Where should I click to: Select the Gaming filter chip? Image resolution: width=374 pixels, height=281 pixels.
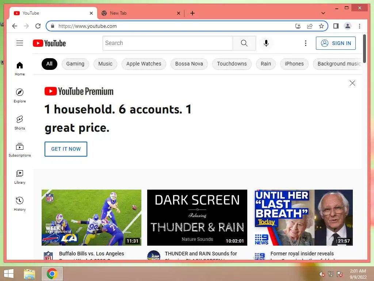click(x=75, y=64)
